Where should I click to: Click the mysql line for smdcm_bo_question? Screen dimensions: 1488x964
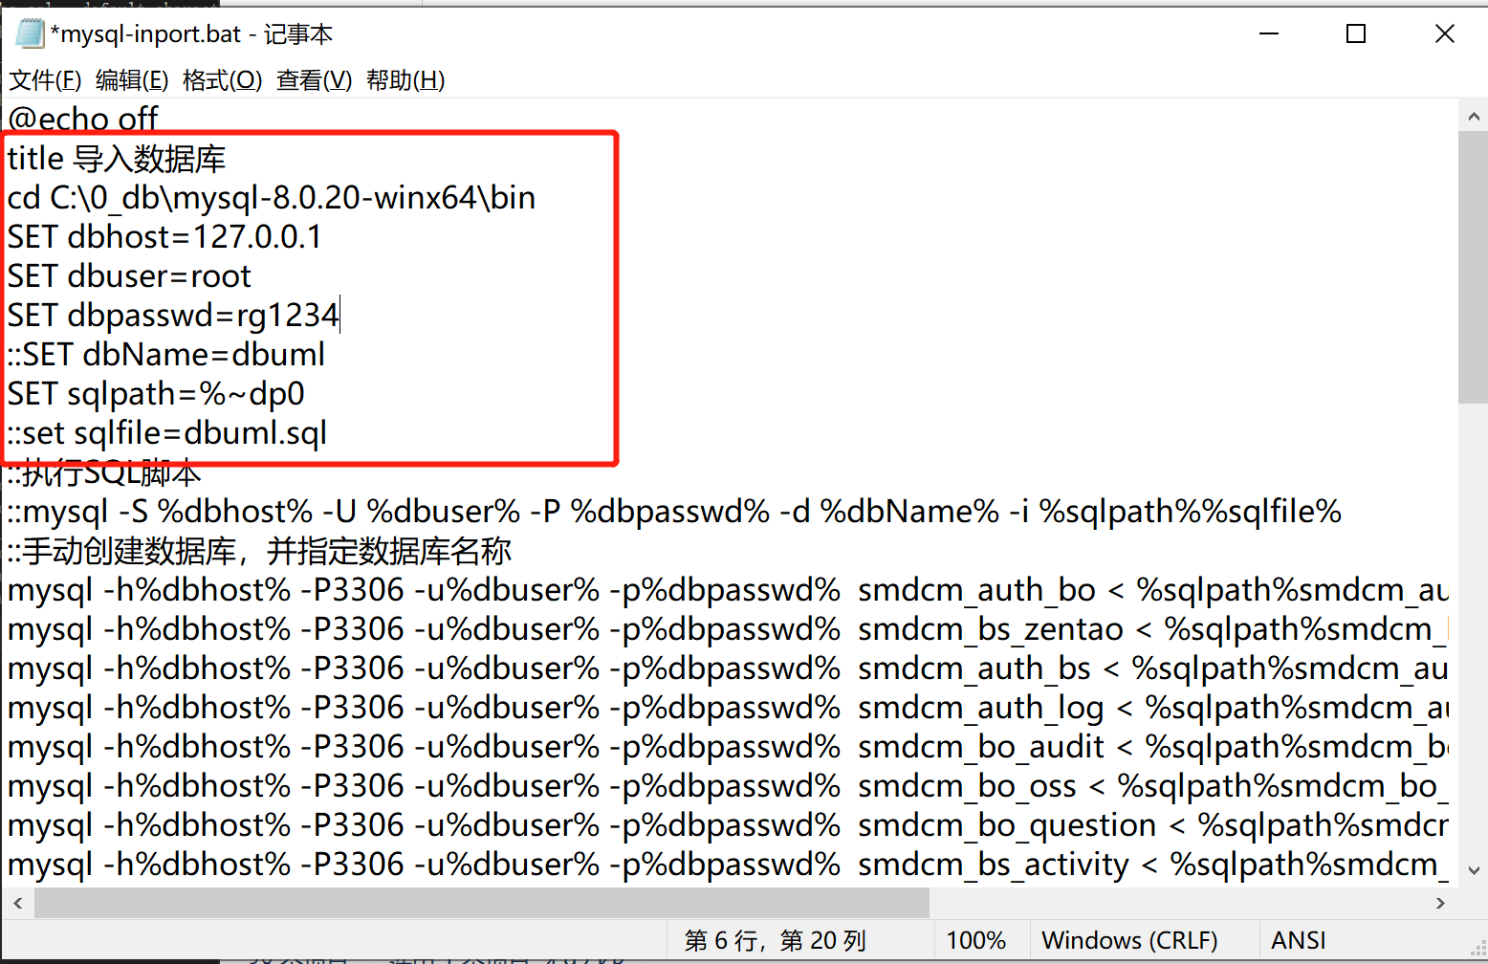pyautogui.click(x=728, y=824)
